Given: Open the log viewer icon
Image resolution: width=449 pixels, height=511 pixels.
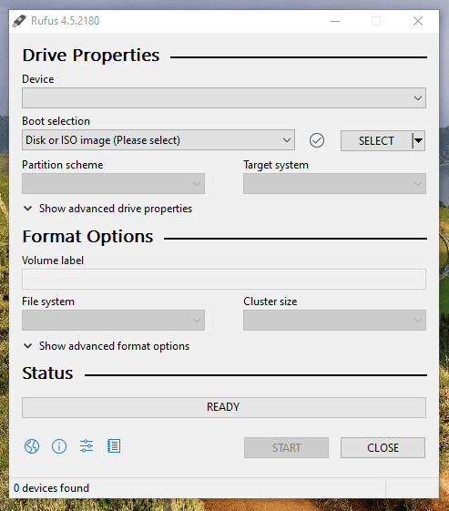Looking at the screenshot, I should coord(114,446).
